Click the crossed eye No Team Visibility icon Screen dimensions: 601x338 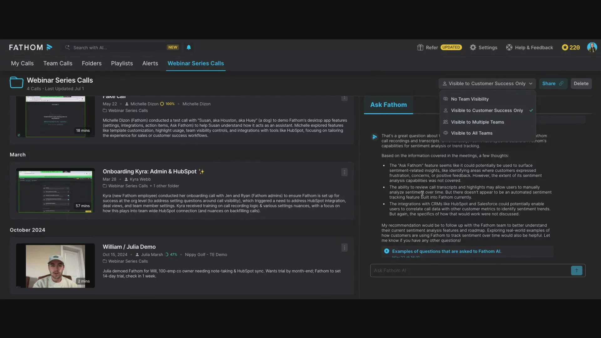coord(445,99)
